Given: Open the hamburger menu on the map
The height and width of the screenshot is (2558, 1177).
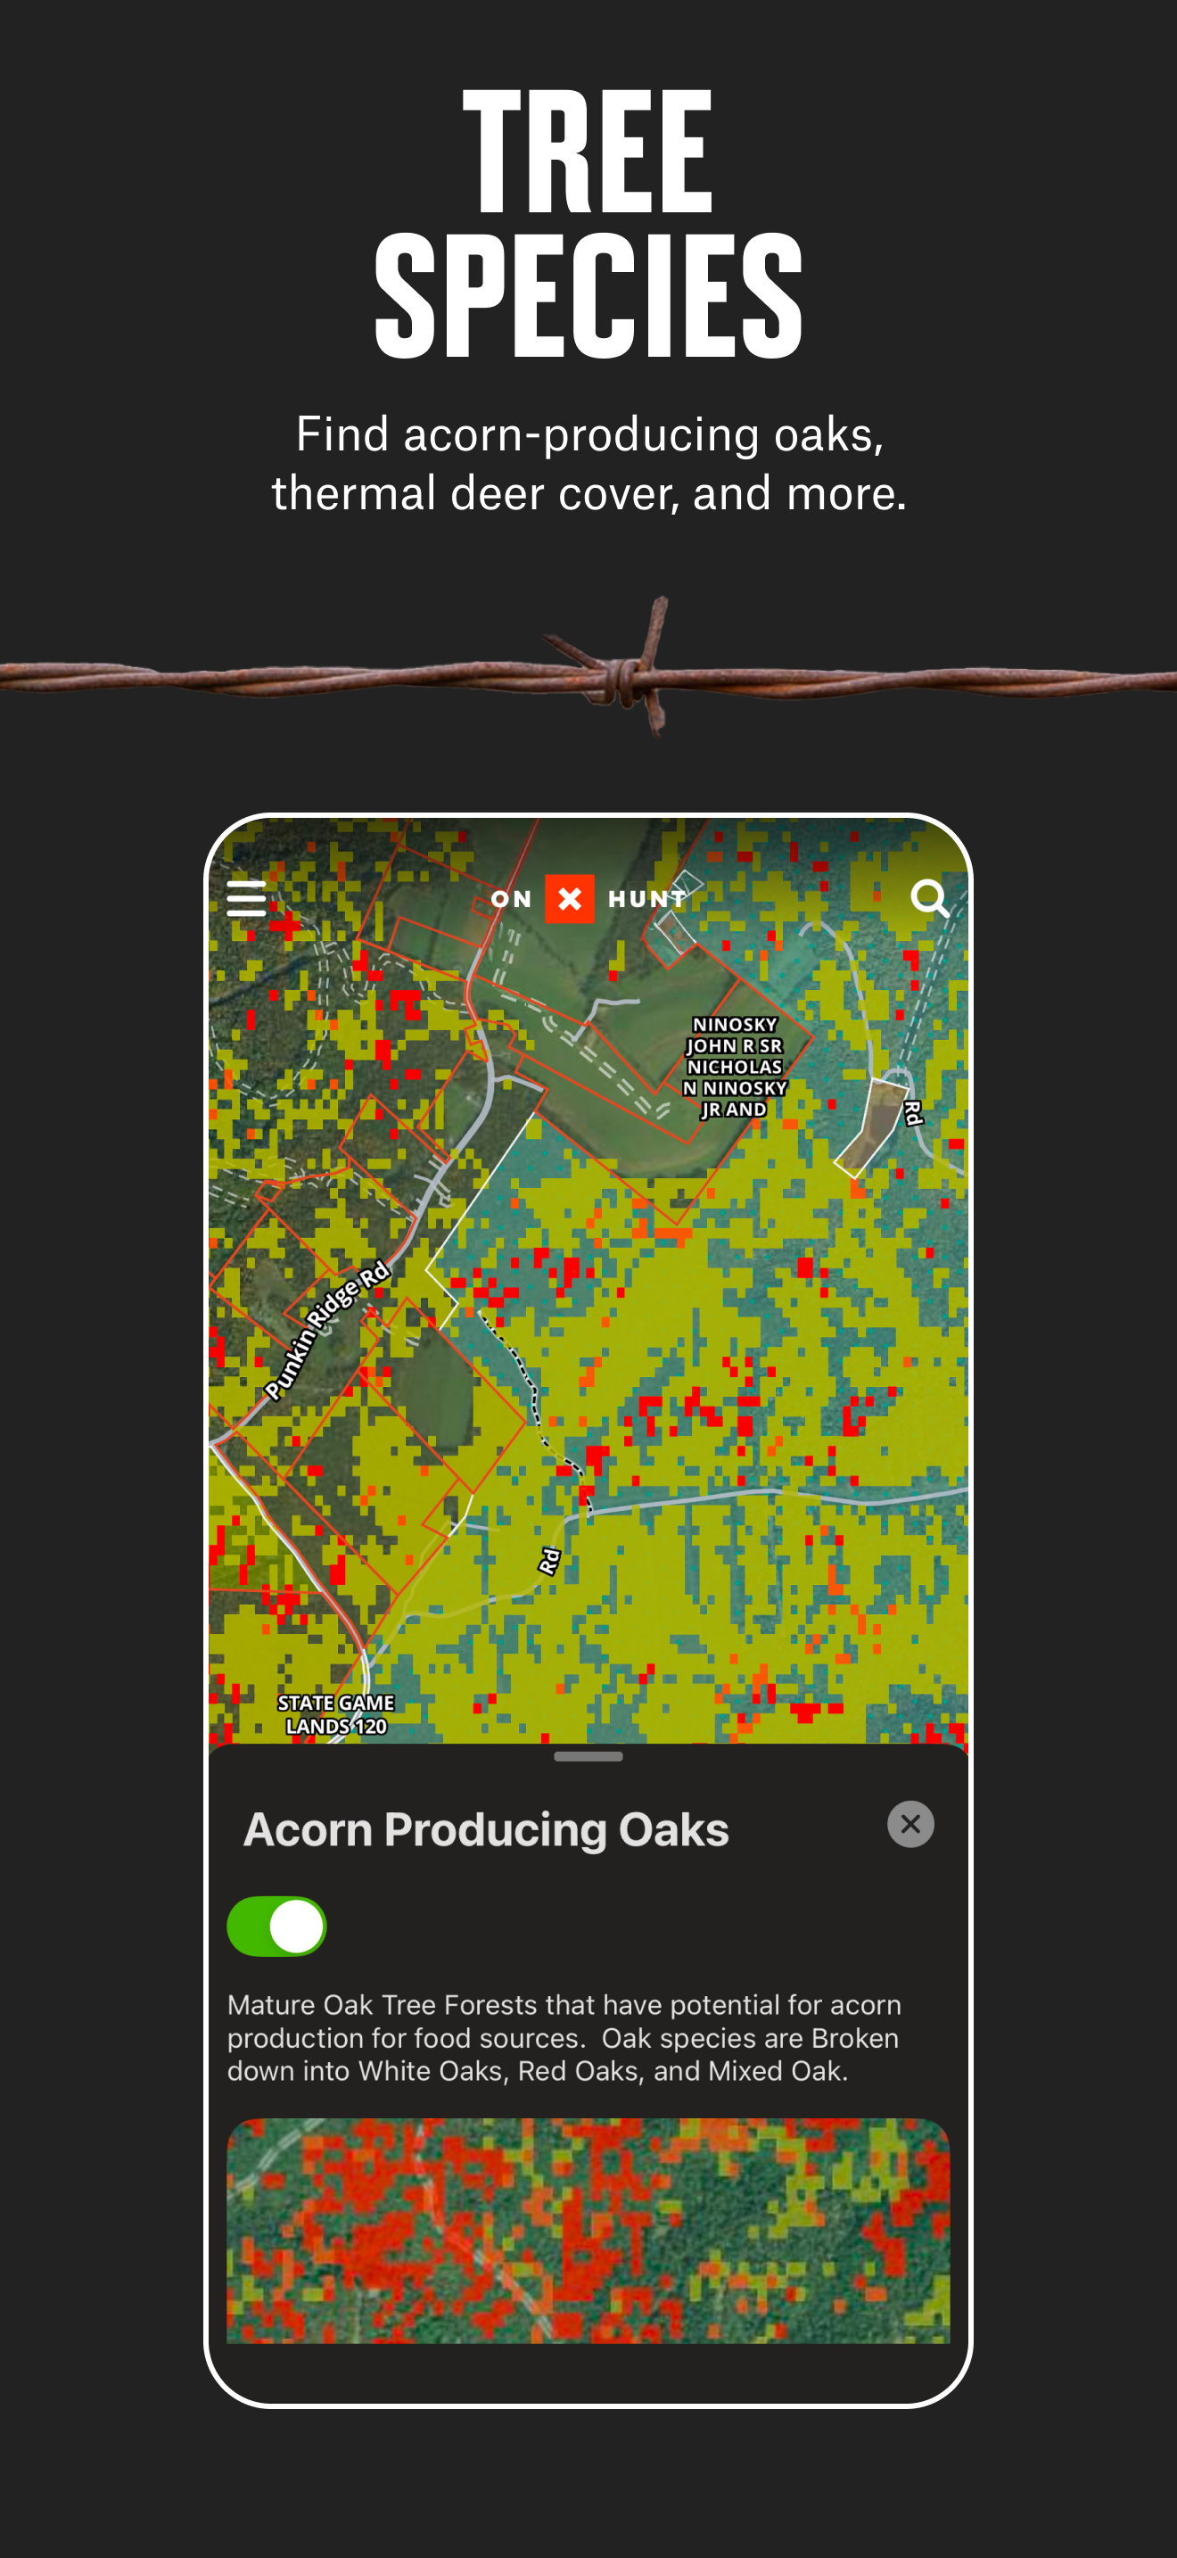Looking at the screenshot, I should tap(246, 897).
